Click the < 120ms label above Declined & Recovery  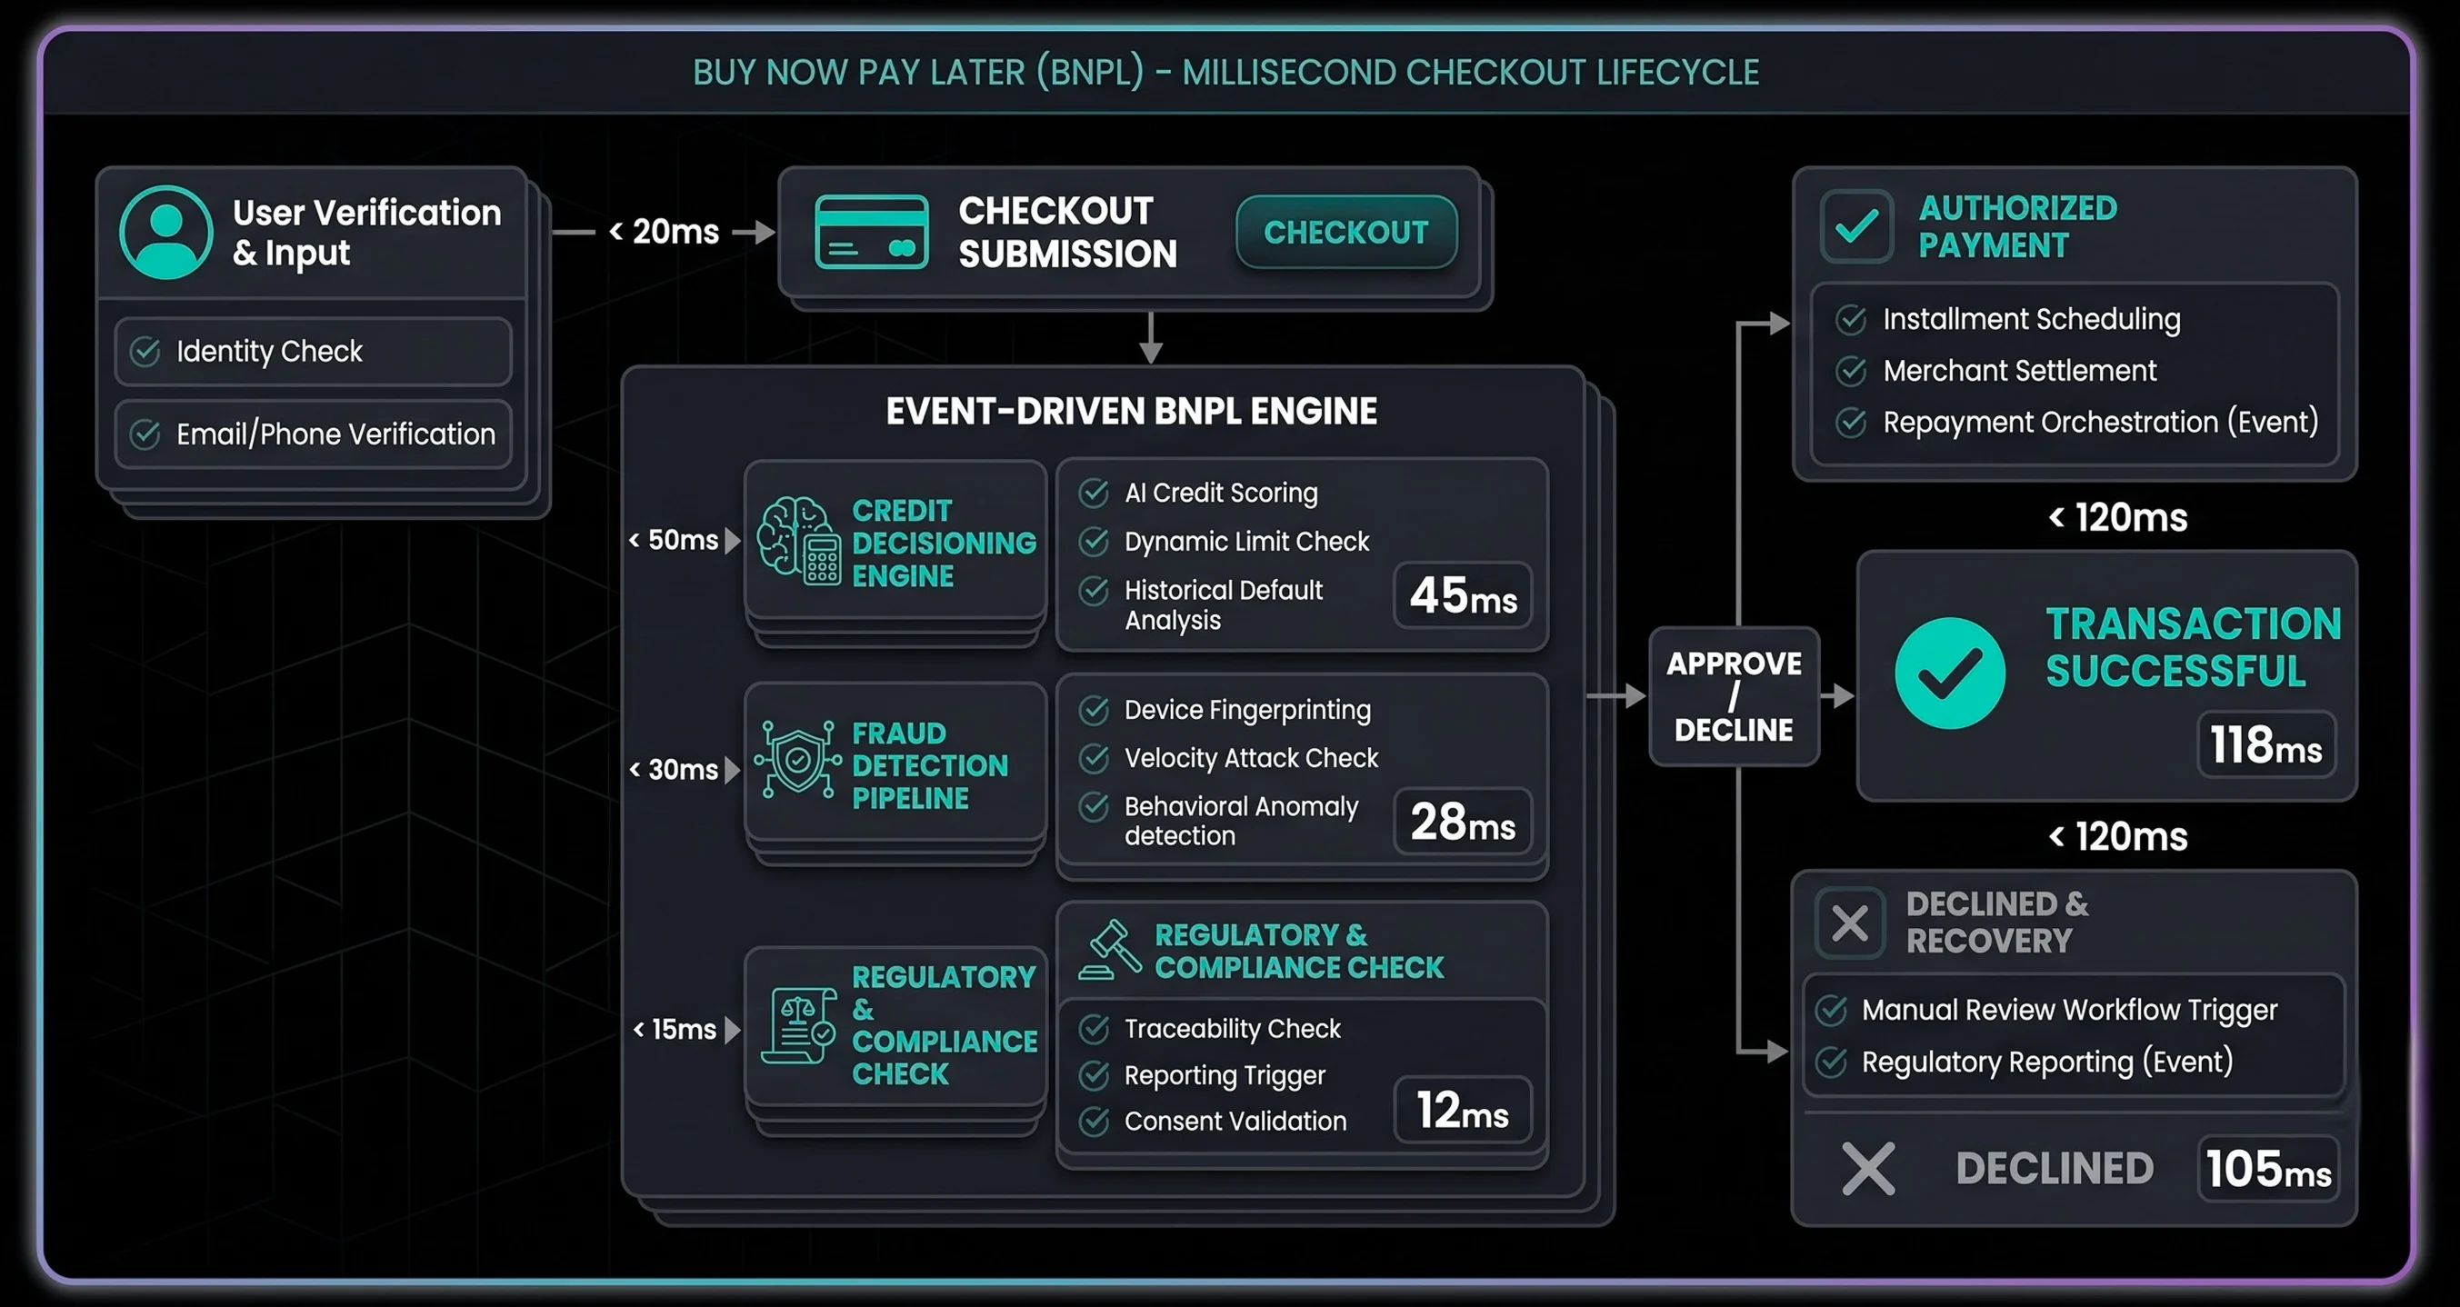point(2118,836)
